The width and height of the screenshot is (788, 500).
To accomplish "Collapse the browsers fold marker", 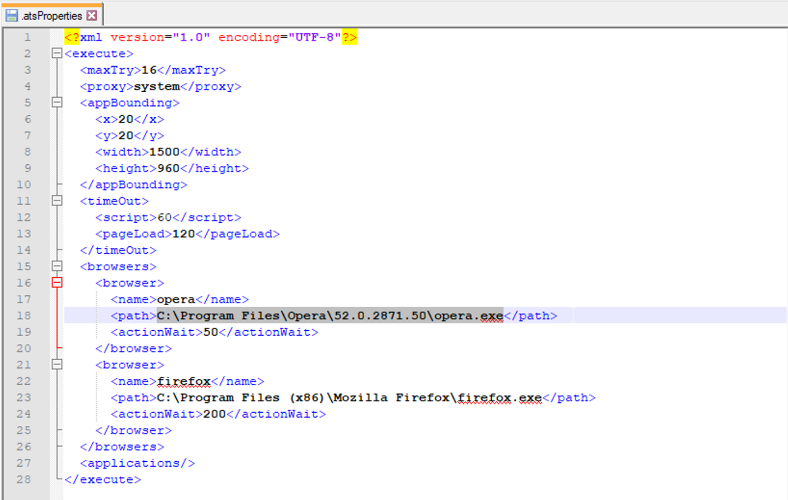I will pyautogui.click(x=57, y=266).
